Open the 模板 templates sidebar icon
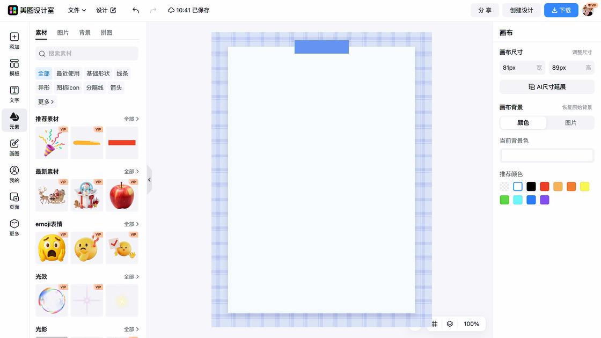 pyautogui.click(x=14, y=68)
